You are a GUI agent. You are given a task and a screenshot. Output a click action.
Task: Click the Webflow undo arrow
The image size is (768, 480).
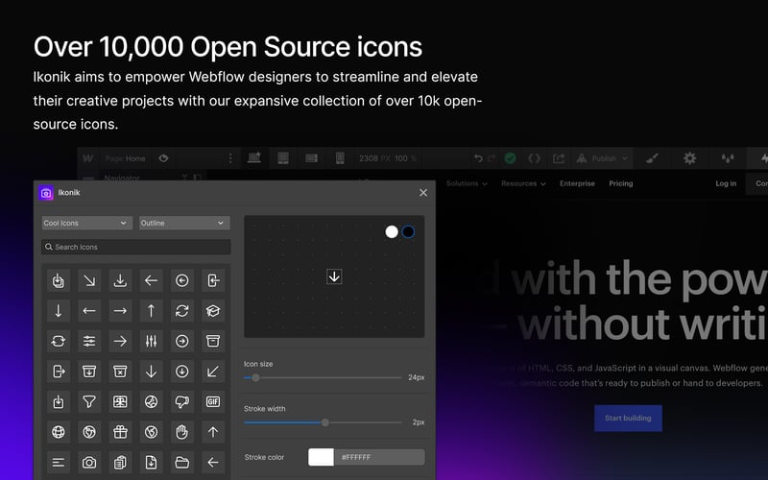pyautogui.click(x=478, y=158)
